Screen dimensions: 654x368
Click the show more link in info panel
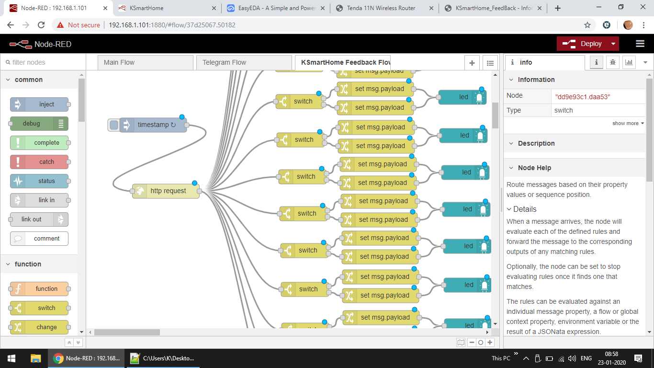coord(625,123)
